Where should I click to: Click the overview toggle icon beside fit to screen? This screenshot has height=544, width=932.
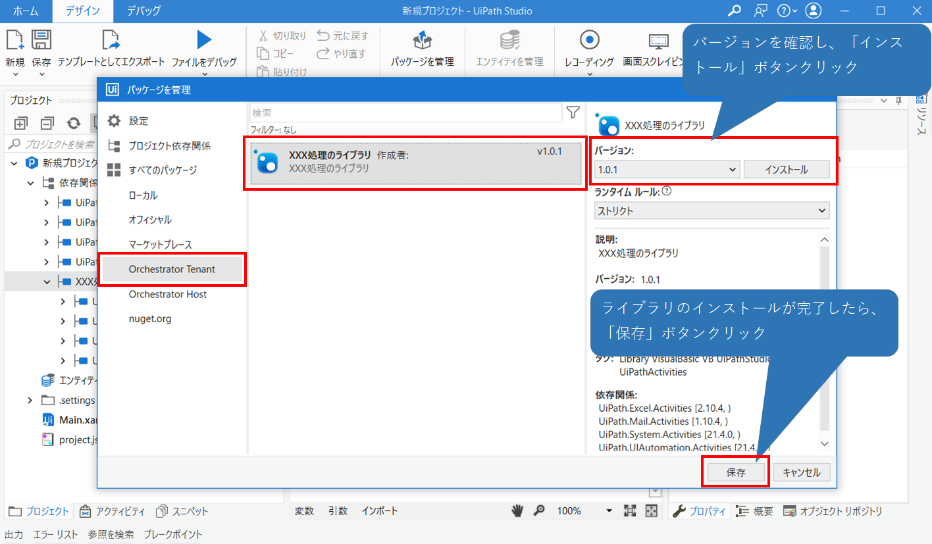(651, 511)
